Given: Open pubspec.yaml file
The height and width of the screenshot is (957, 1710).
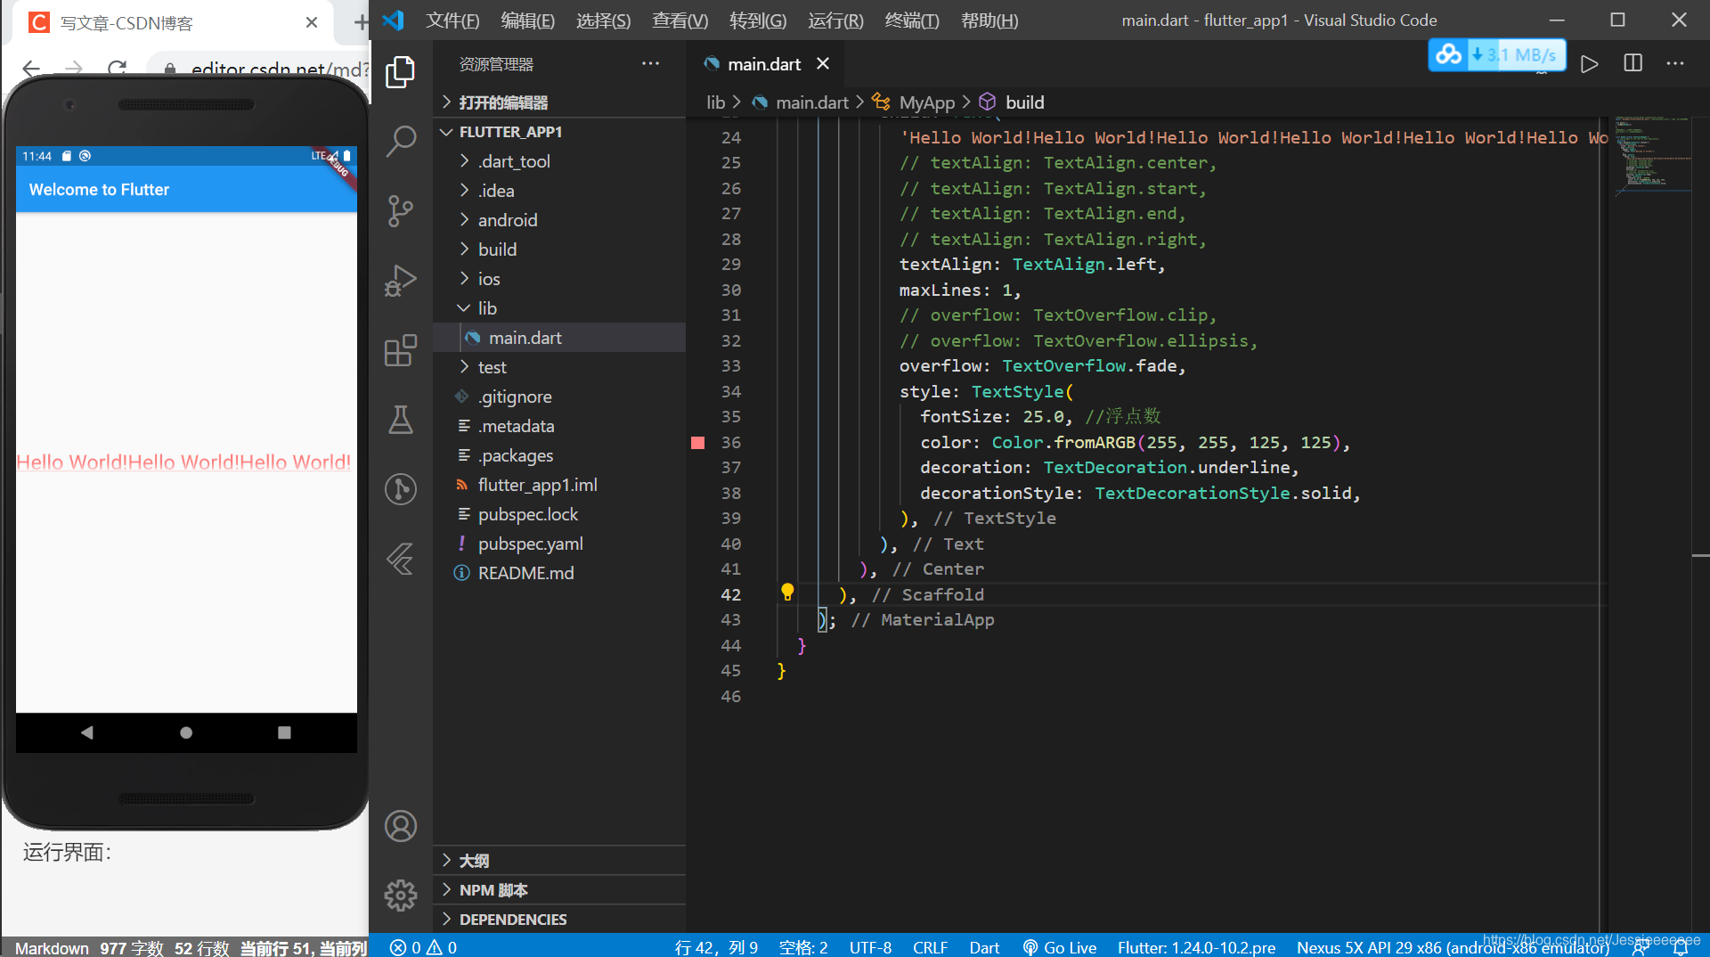Looking at the screenshot, I should coord(559,544).
